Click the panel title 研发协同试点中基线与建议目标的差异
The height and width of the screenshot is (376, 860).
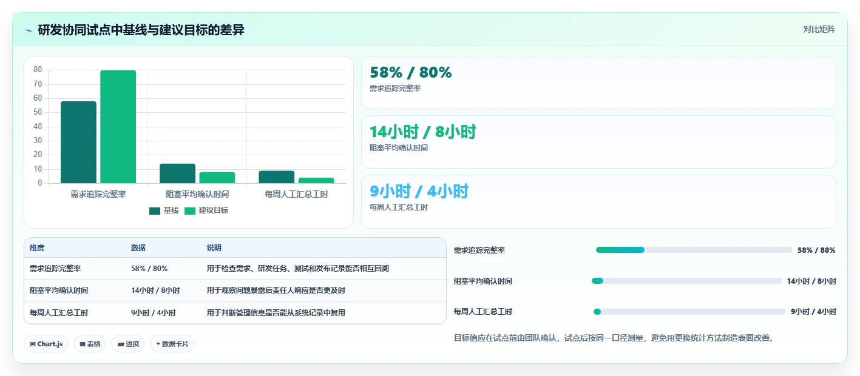(x=141, y=30)
